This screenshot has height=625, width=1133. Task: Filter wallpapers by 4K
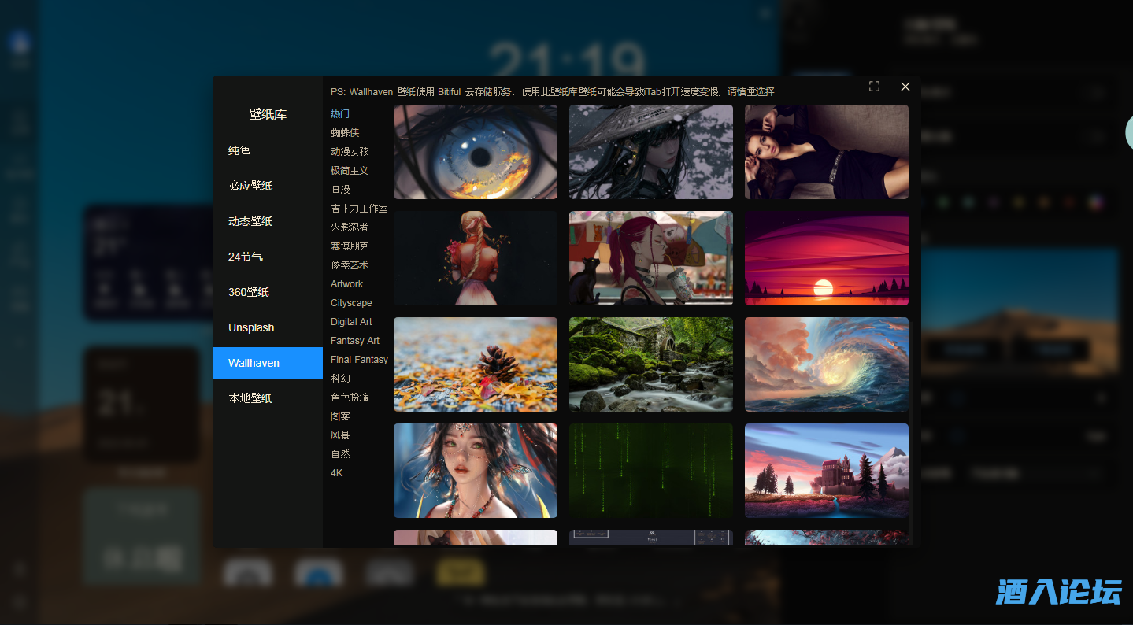(x=337, y=473)
